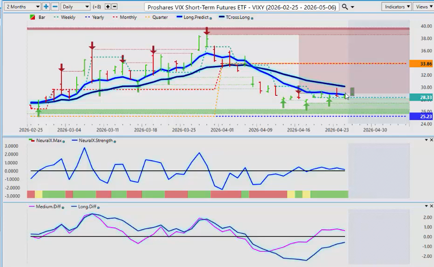Close the Medium.Diff indicator panel

[x=431, y=206]
